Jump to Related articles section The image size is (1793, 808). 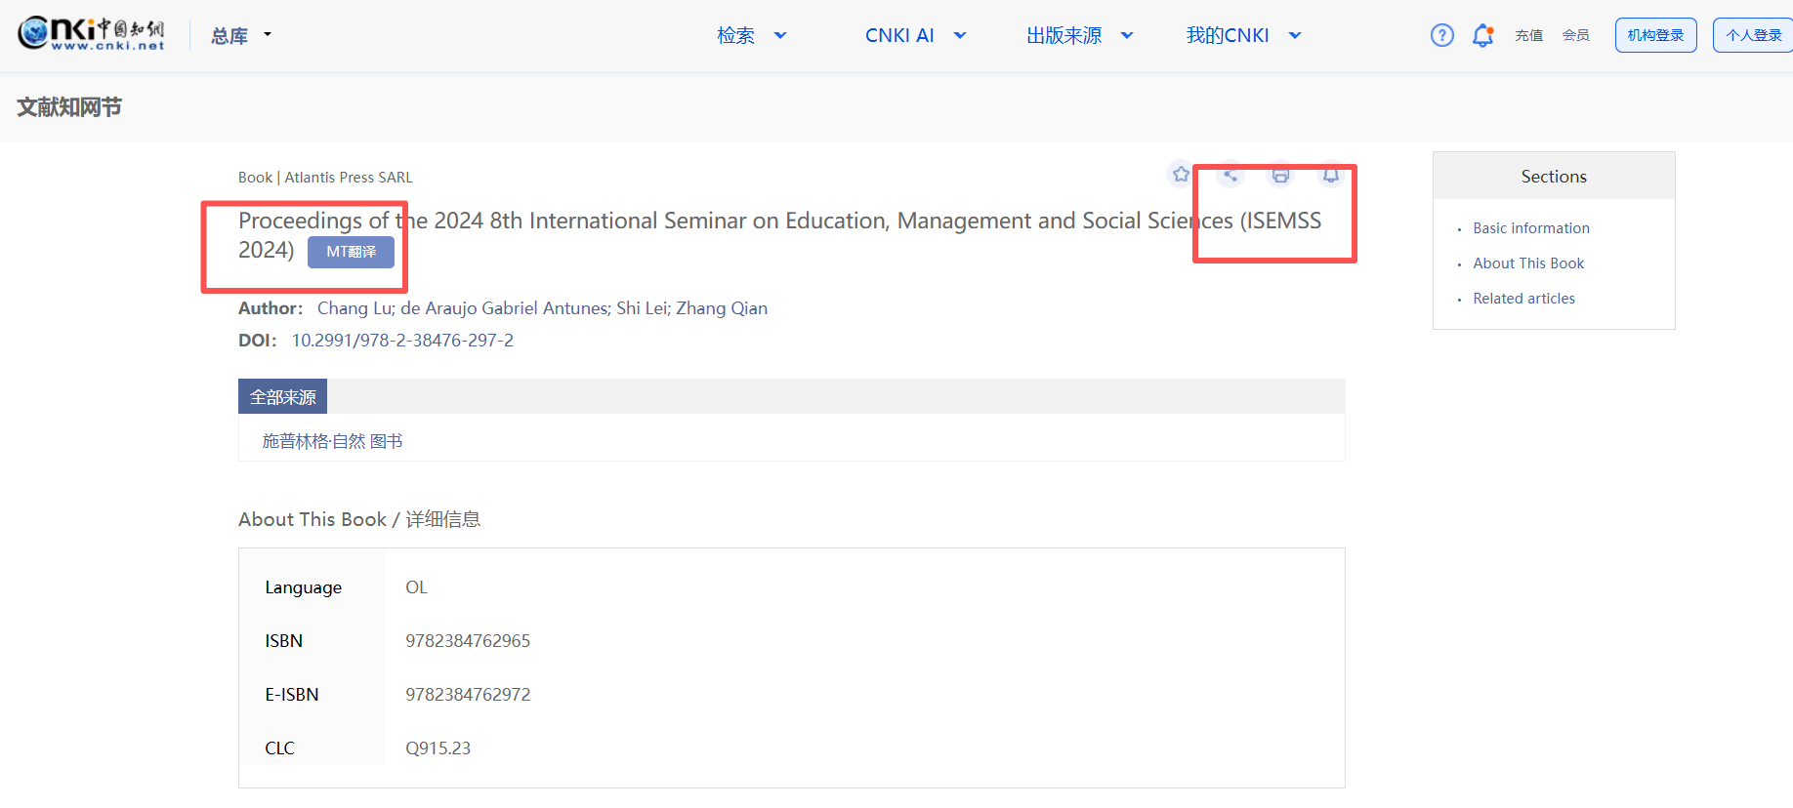tap(1523, 299)
